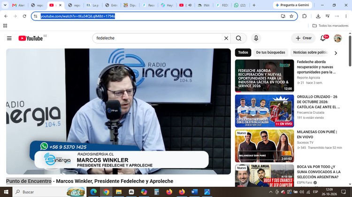352x197 pixels.
Task: Start voice search with the microphone
Action: pos(256,38)
